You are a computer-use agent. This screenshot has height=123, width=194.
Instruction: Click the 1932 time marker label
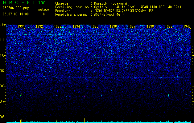pyautogui.click(x=39, y=26)
